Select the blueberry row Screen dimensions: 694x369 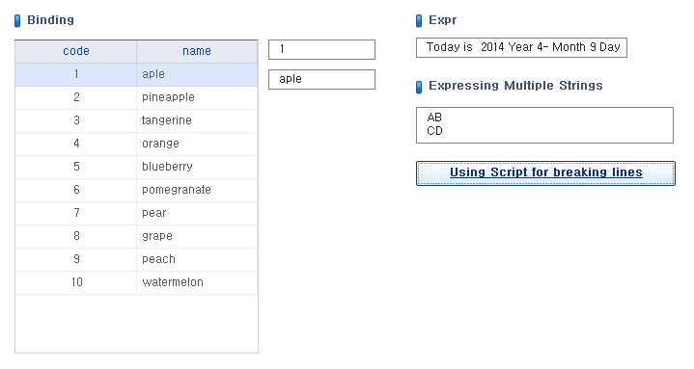(136, 167)
